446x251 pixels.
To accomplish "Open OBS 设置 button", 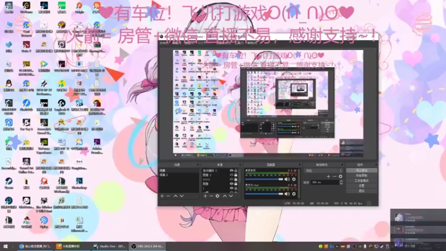I will coord(361,186).
